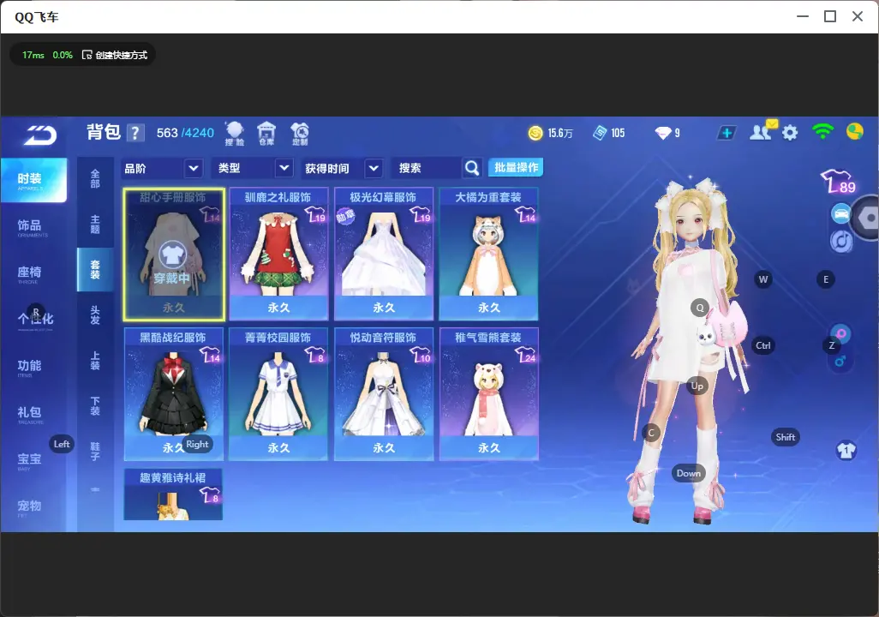Select the 甜心手册服饰 outfit card
879x617 pixels.
174,255
